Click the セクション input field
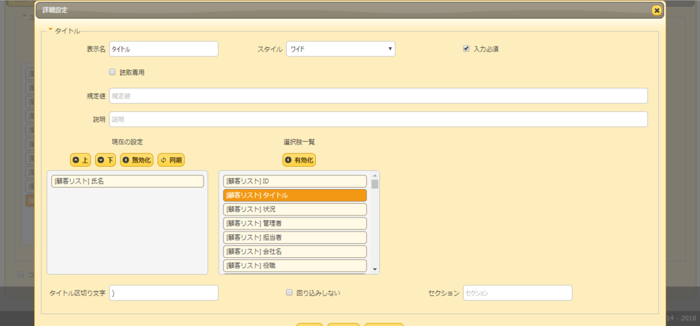The width and height of the screenshot is (700, 326). pyautogui.click(x=517, y=293)
